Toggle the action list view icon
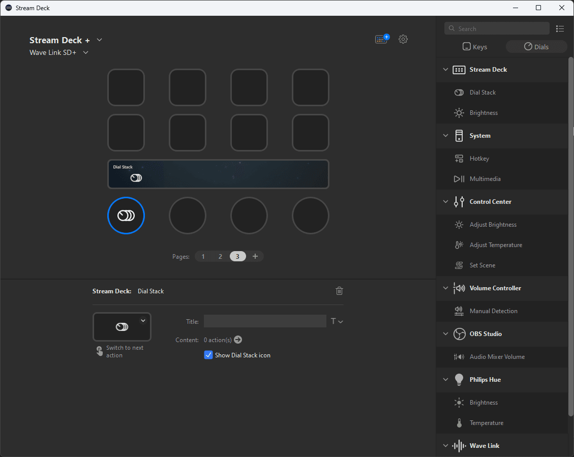574x457 pixels. click(x=560, y=28)
